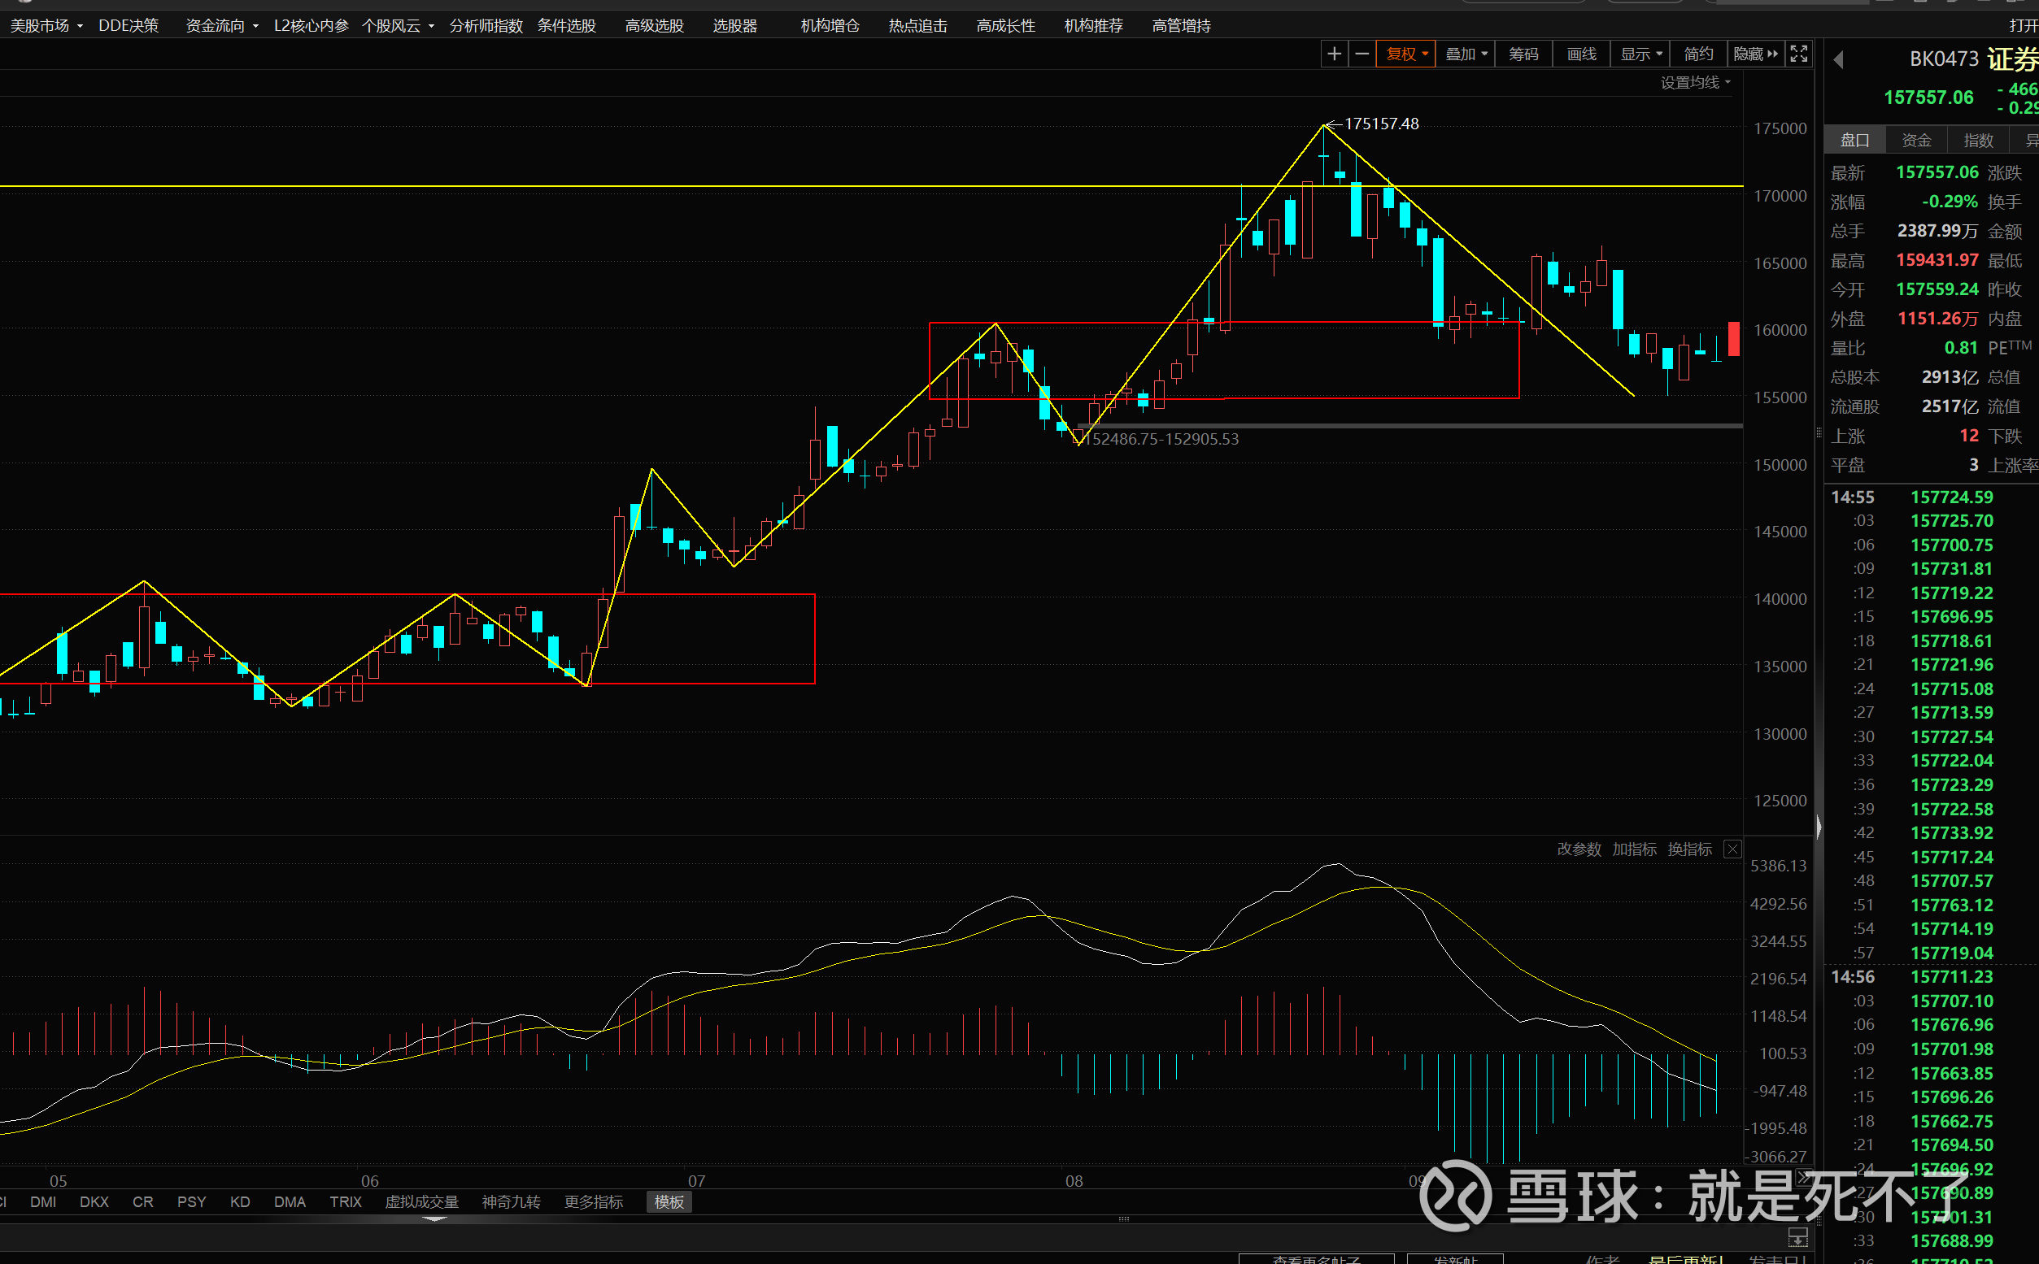The width and height of the screenshot is (2039, 1264).
Task: Click the 隐藏 hide panel button
Action: tap(1754, 54)
